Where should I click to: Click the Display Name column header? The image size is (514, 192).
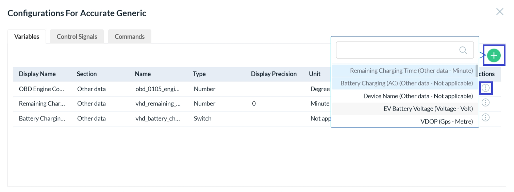point(37,74)
